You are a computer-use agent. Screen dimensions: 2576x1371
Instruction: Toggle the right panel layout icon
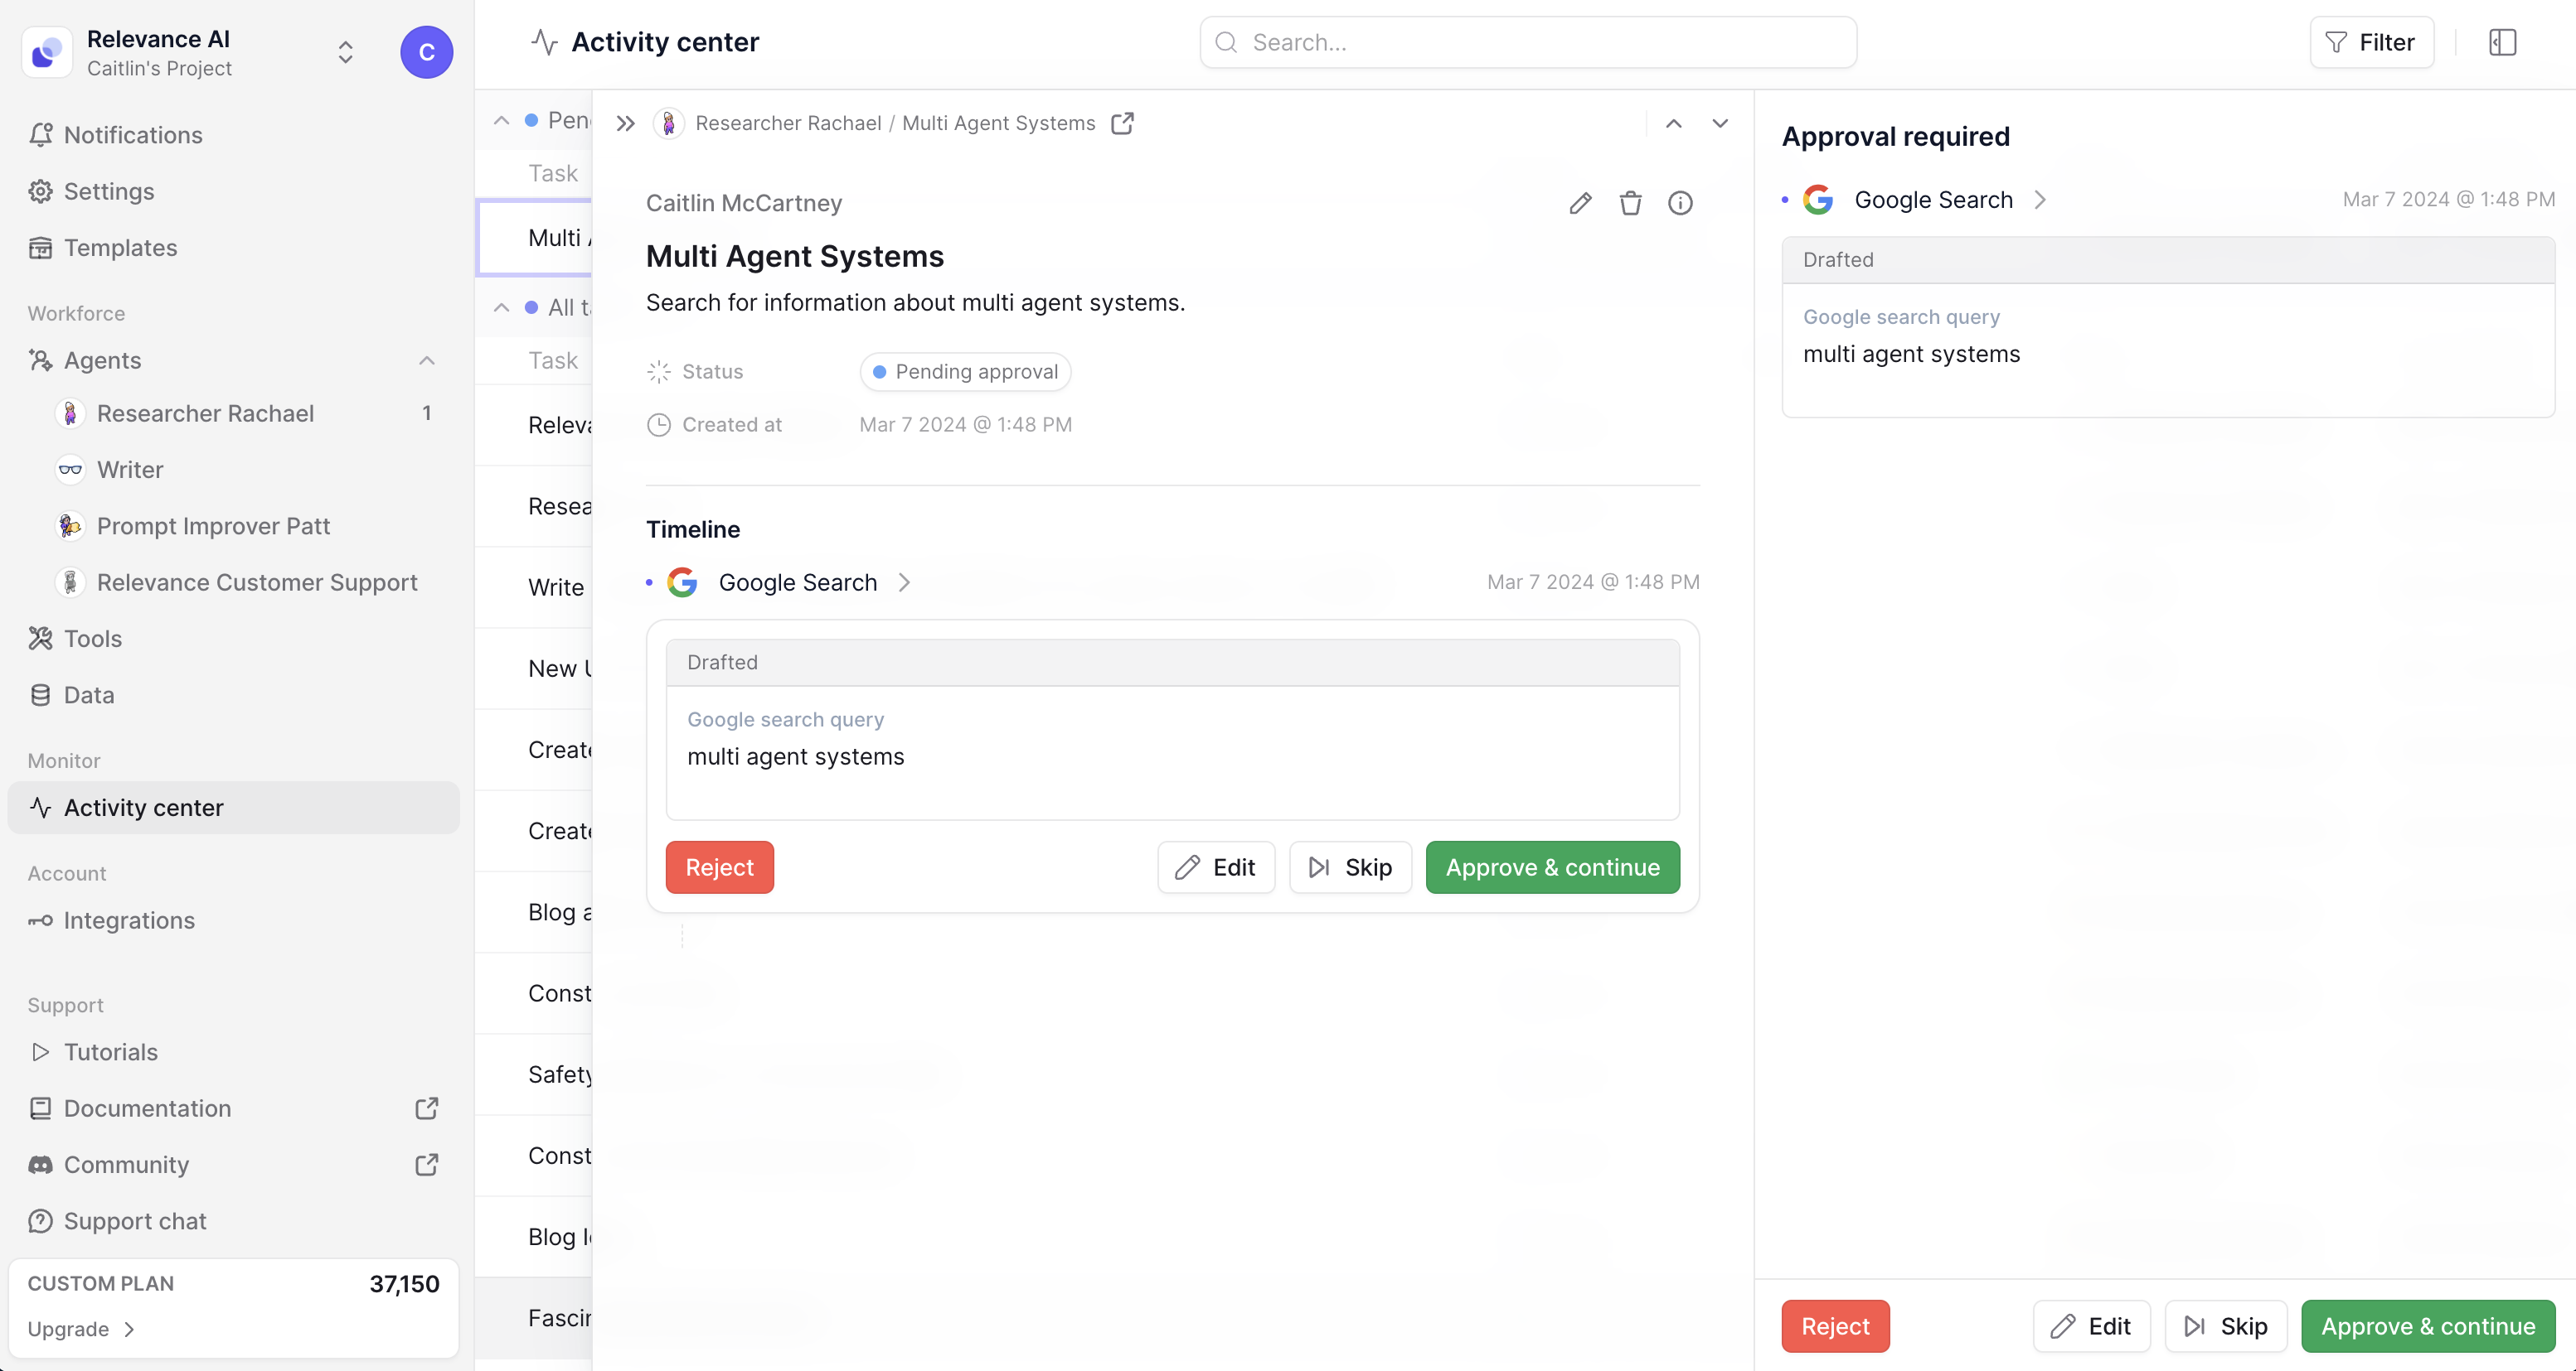(x=2501, y=42)
